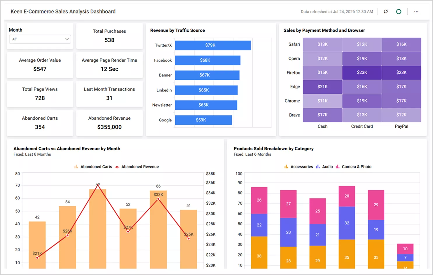This screenshot has width=433, height=275.
Task: Click the refresh data icon
Action: 386,11
